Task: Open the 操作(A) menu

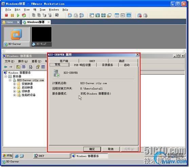Action: [23, 61]
